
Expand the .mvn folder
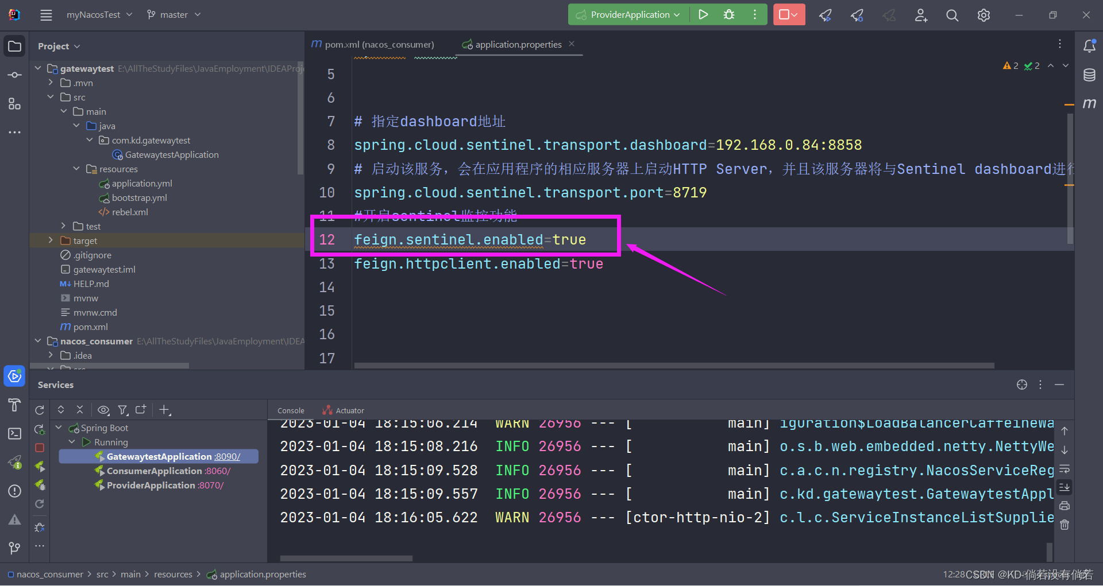pos(51,83)
